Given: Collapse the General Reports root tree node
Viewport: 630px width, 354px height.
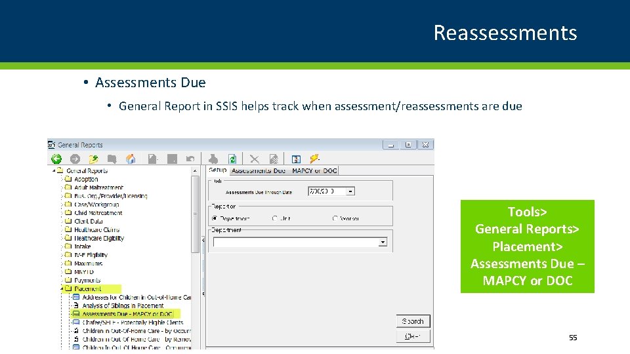Looking at the screenshot, I should [x=54, y=171].
